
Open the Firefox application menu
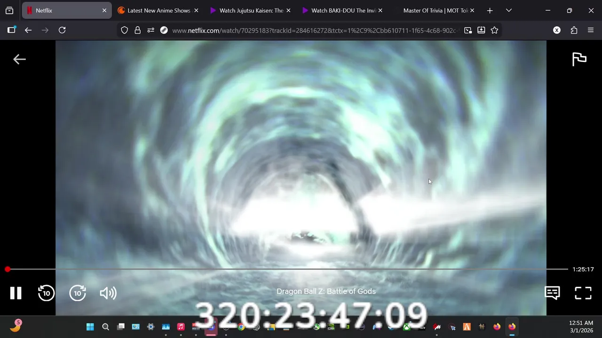(591, 30)
